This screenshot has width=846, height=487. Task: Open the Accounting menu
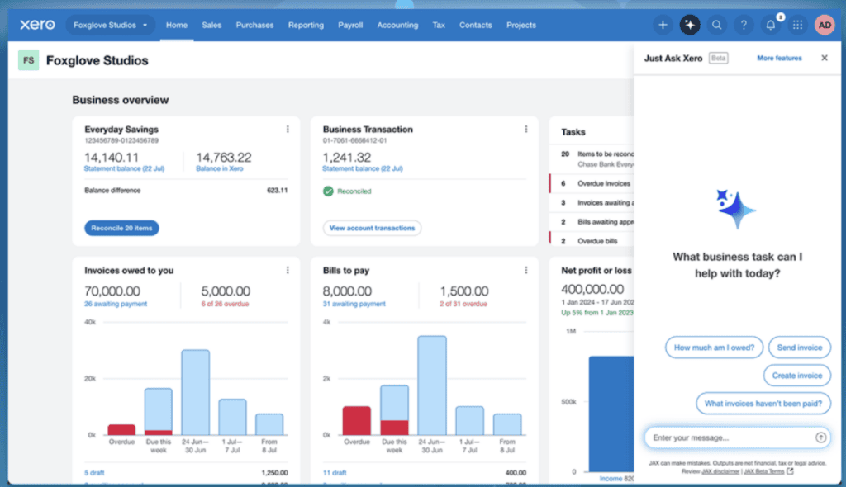click(x=397, y=25)
